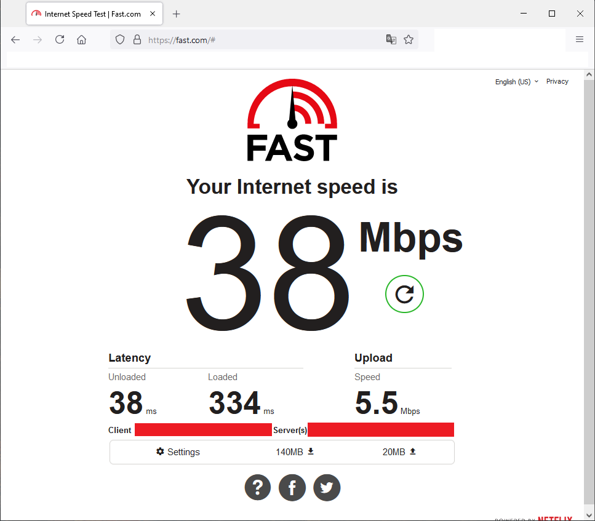The image size is (595, 521).
Task: Expand the English (US) language dropdown
Action: coord(516,82)
